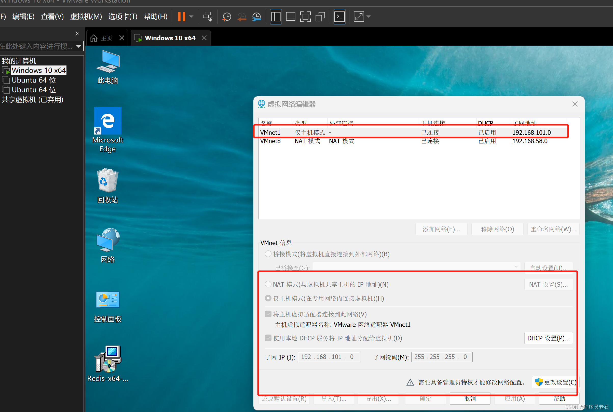
Task: Open the 已桥接至(G) dropdown
Action: click(x=416, y=267)
